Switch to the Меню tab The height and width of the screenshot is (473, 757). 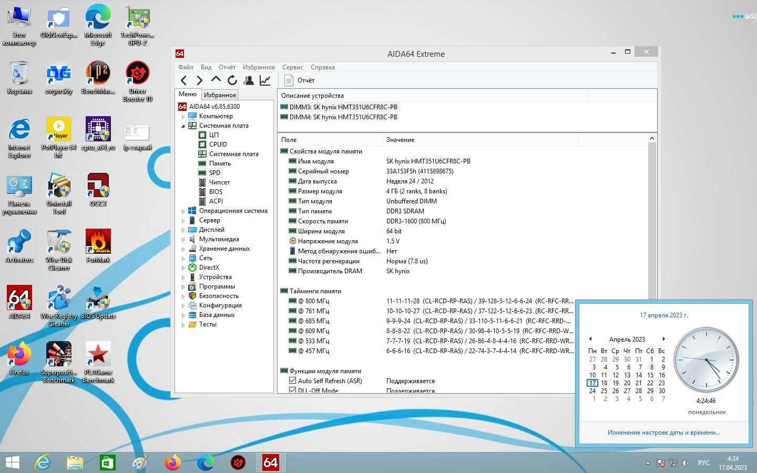click(x=188, y=94)
